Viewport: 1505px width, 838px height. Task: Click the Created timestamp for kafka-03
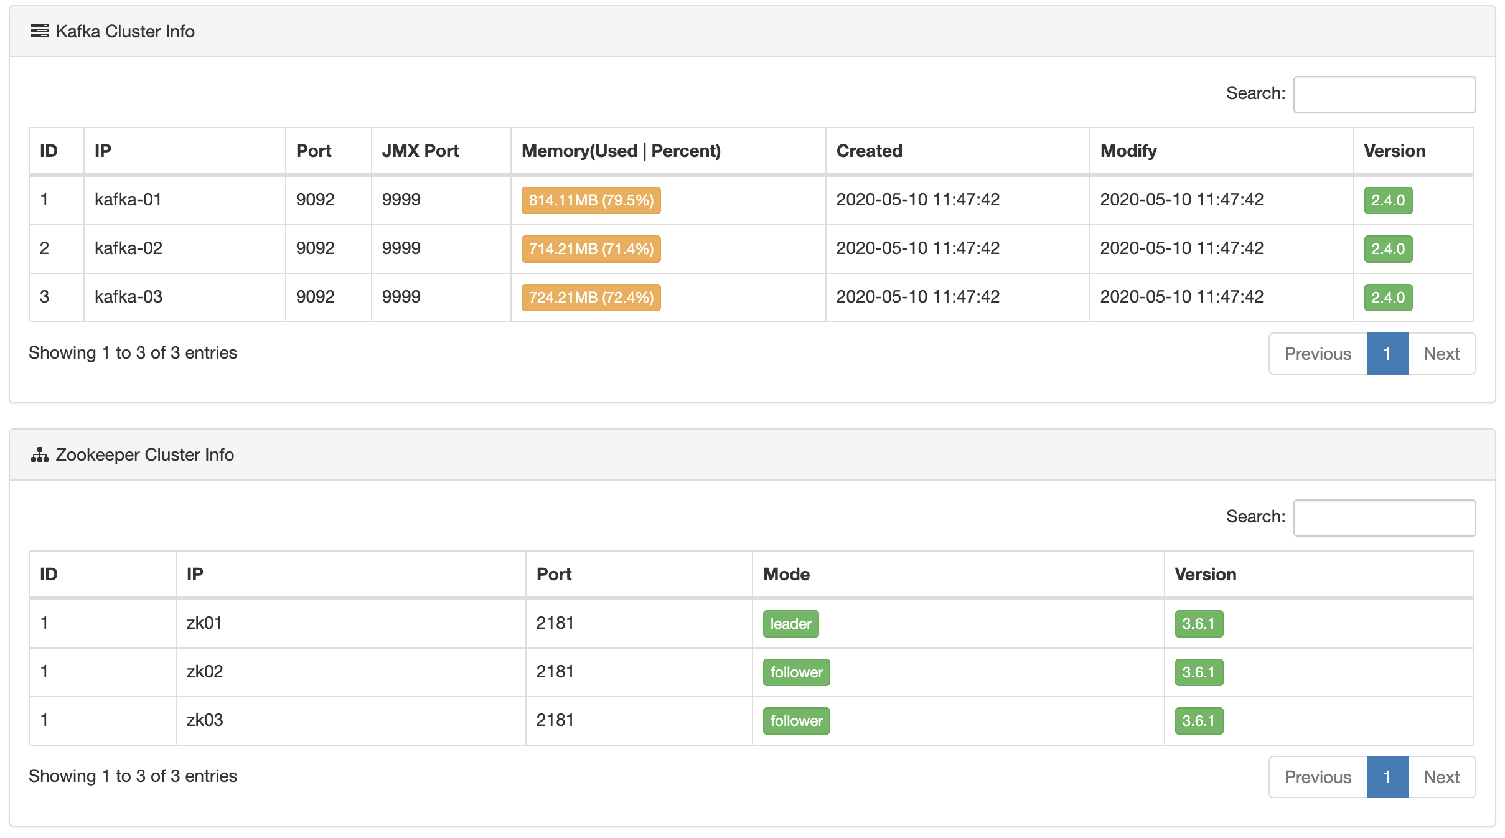958,297
